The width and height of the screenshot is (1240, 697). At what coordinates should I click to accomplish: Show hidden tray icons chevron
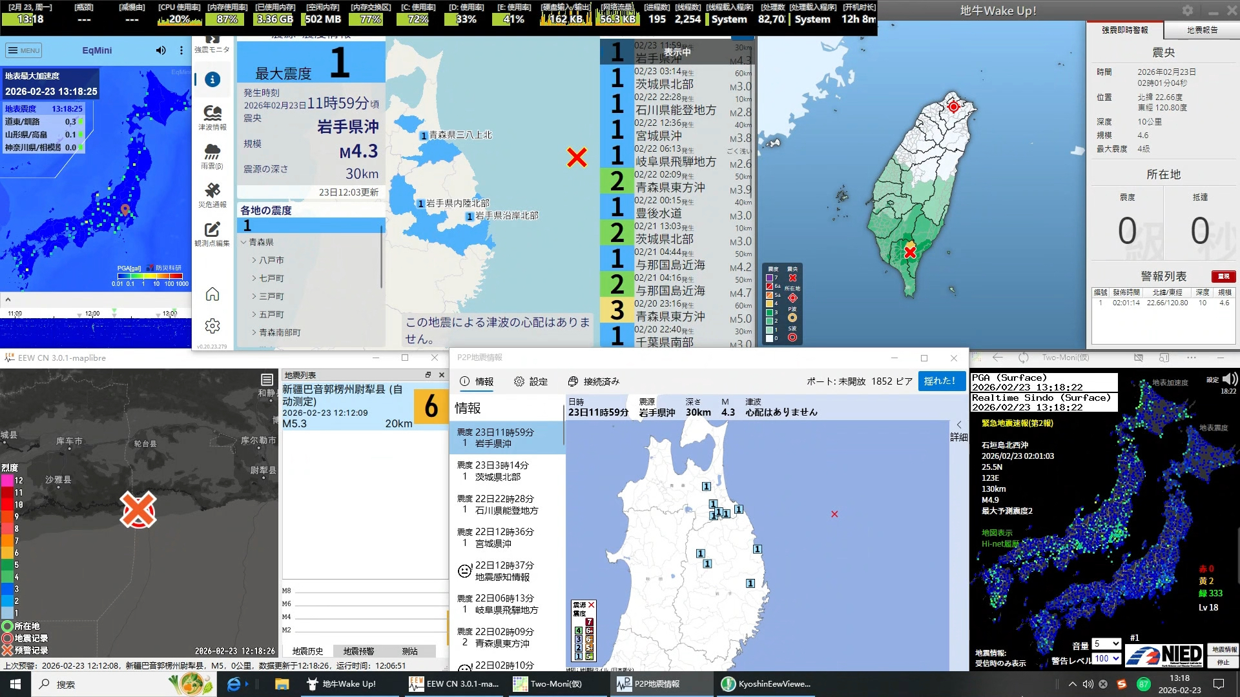pyautogui.click(x=1072, y=684)
